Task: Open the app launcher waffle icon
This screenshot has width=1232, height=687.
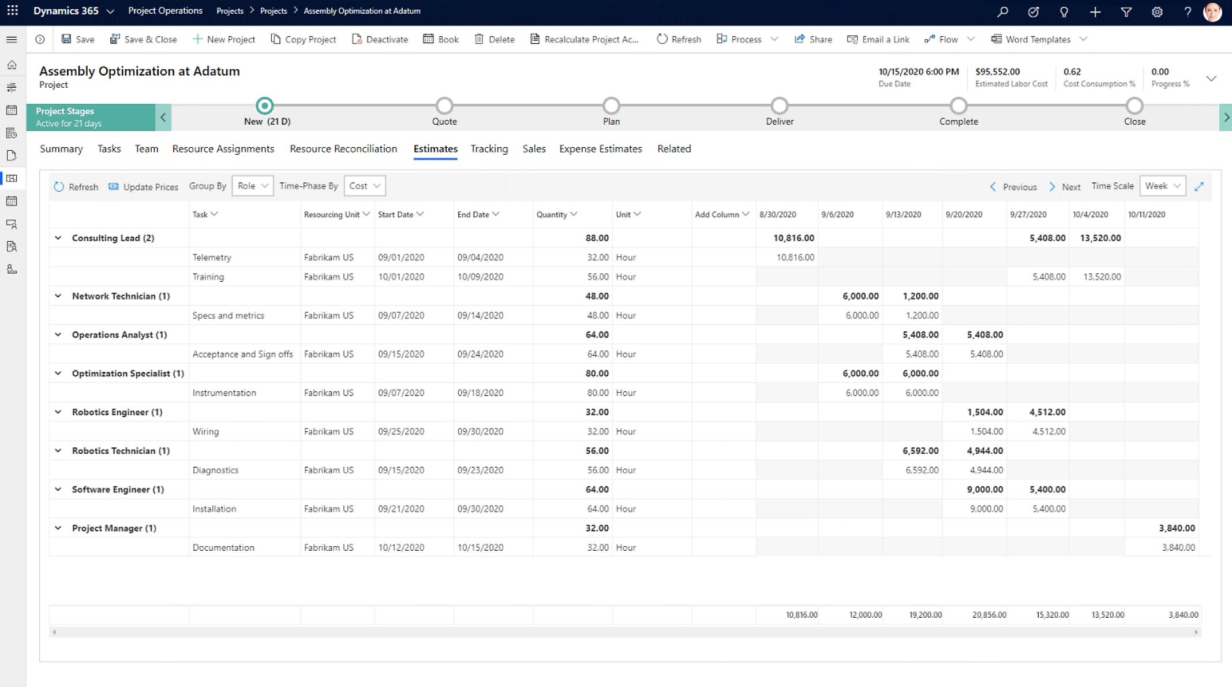Action: (x=13, y=11)
